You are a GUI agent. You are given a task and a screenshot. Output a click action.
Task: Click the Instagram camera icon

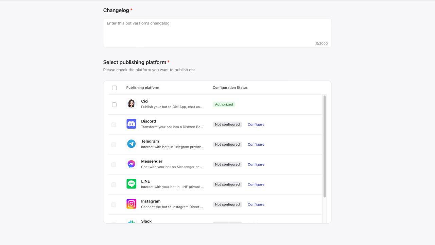[132, 204]
